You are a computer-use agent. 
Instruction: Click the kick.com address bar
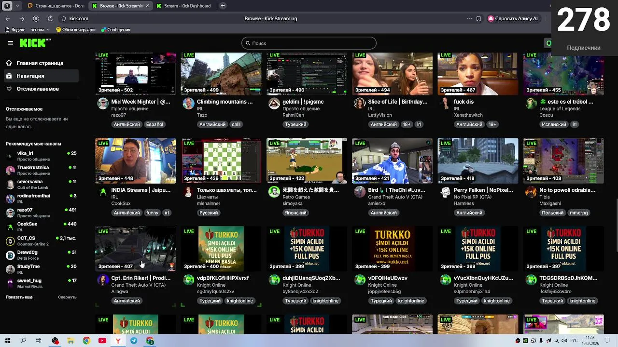[270, 18]
